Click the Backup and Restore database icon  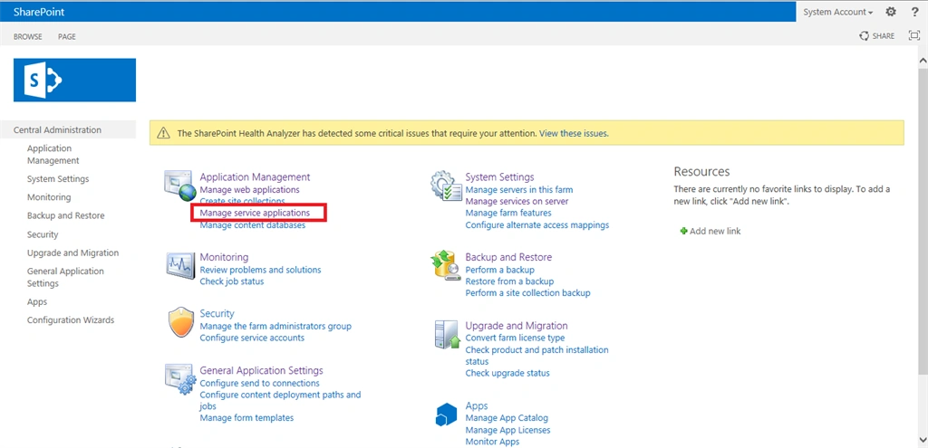click(x=446, y=265)
